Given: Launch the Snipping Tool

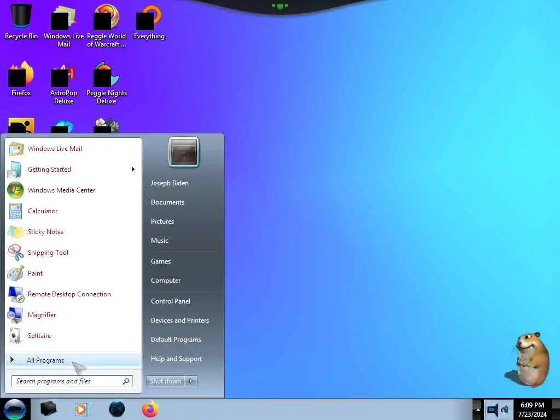Looking at the screenshot, I should [73, 253].
